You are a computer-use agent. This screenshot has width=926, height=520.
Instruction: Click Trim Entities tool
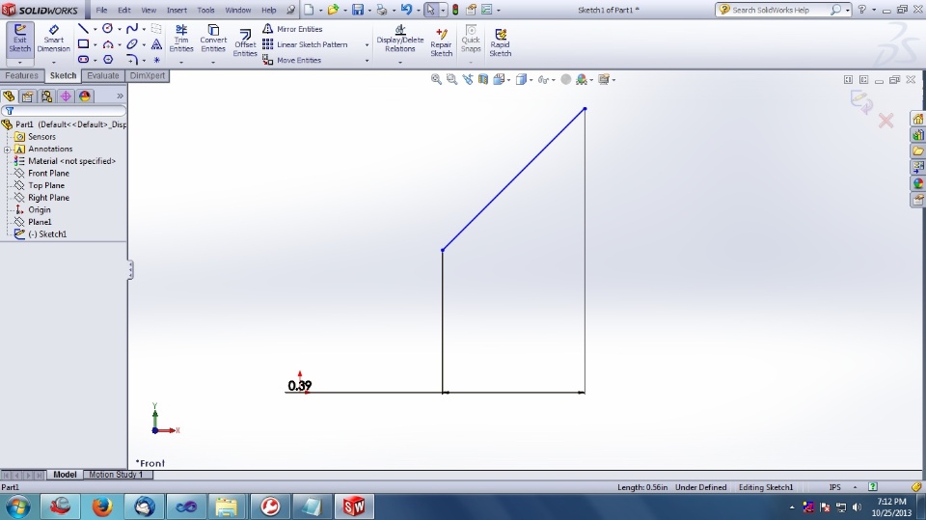pos(181,39)
